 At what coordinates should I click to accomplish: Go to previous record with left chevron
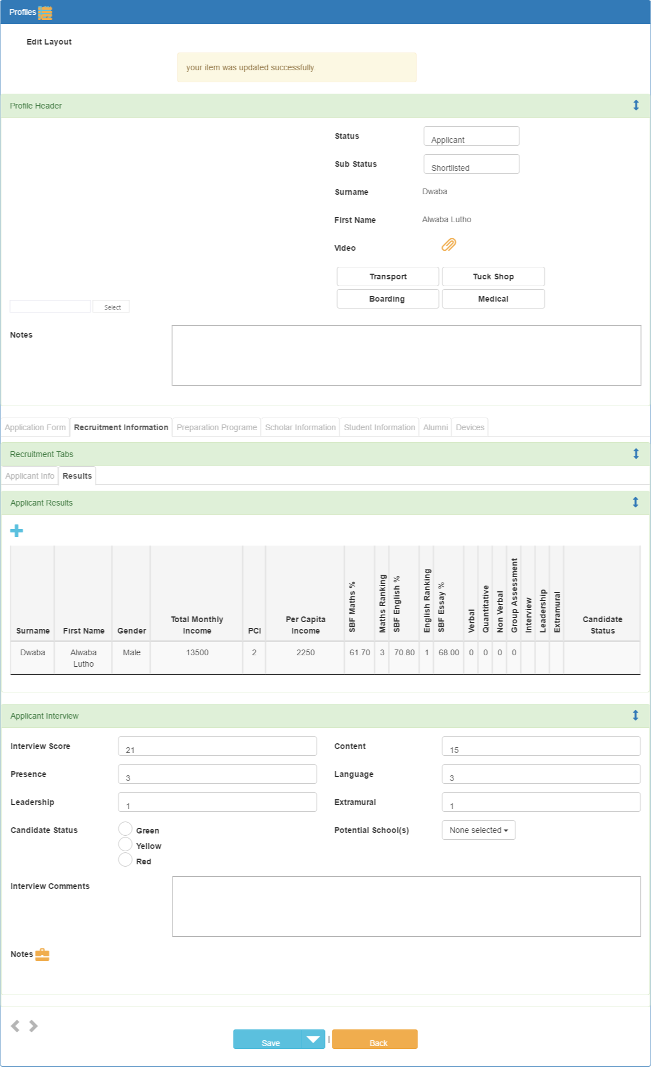pyautogui.click(x=15, y=1026)
